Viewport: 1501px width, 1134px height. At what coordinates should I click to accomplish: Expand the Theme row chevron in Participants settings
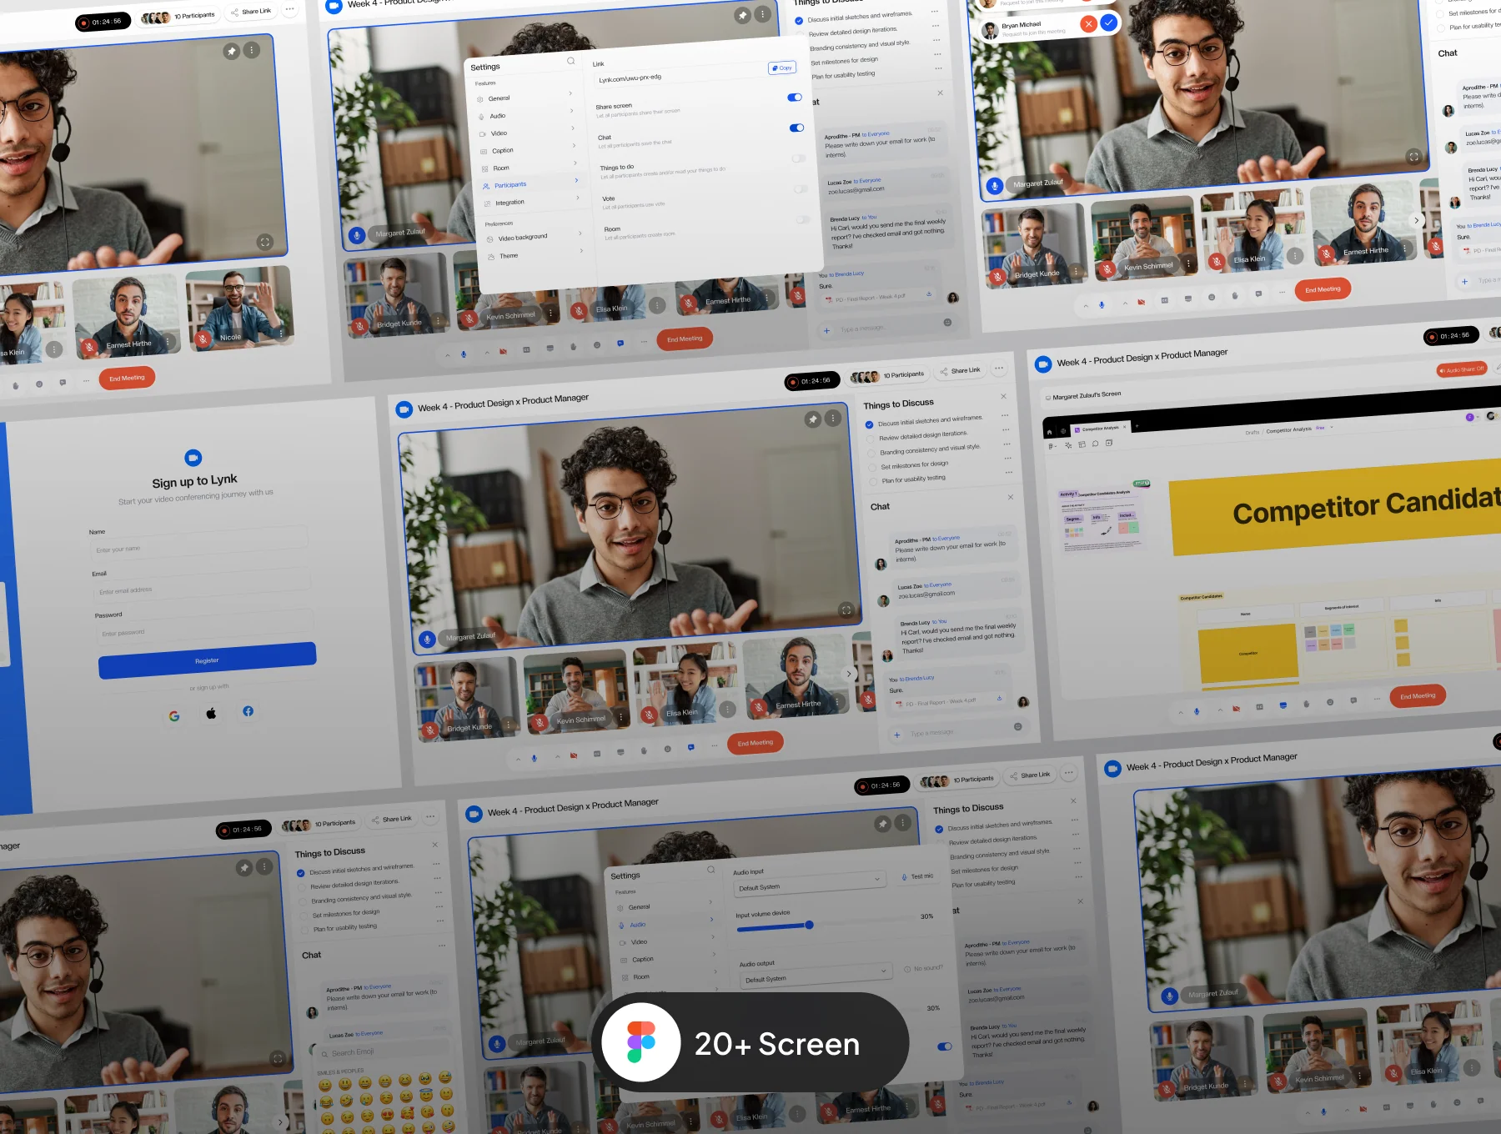tap(581, 250)
